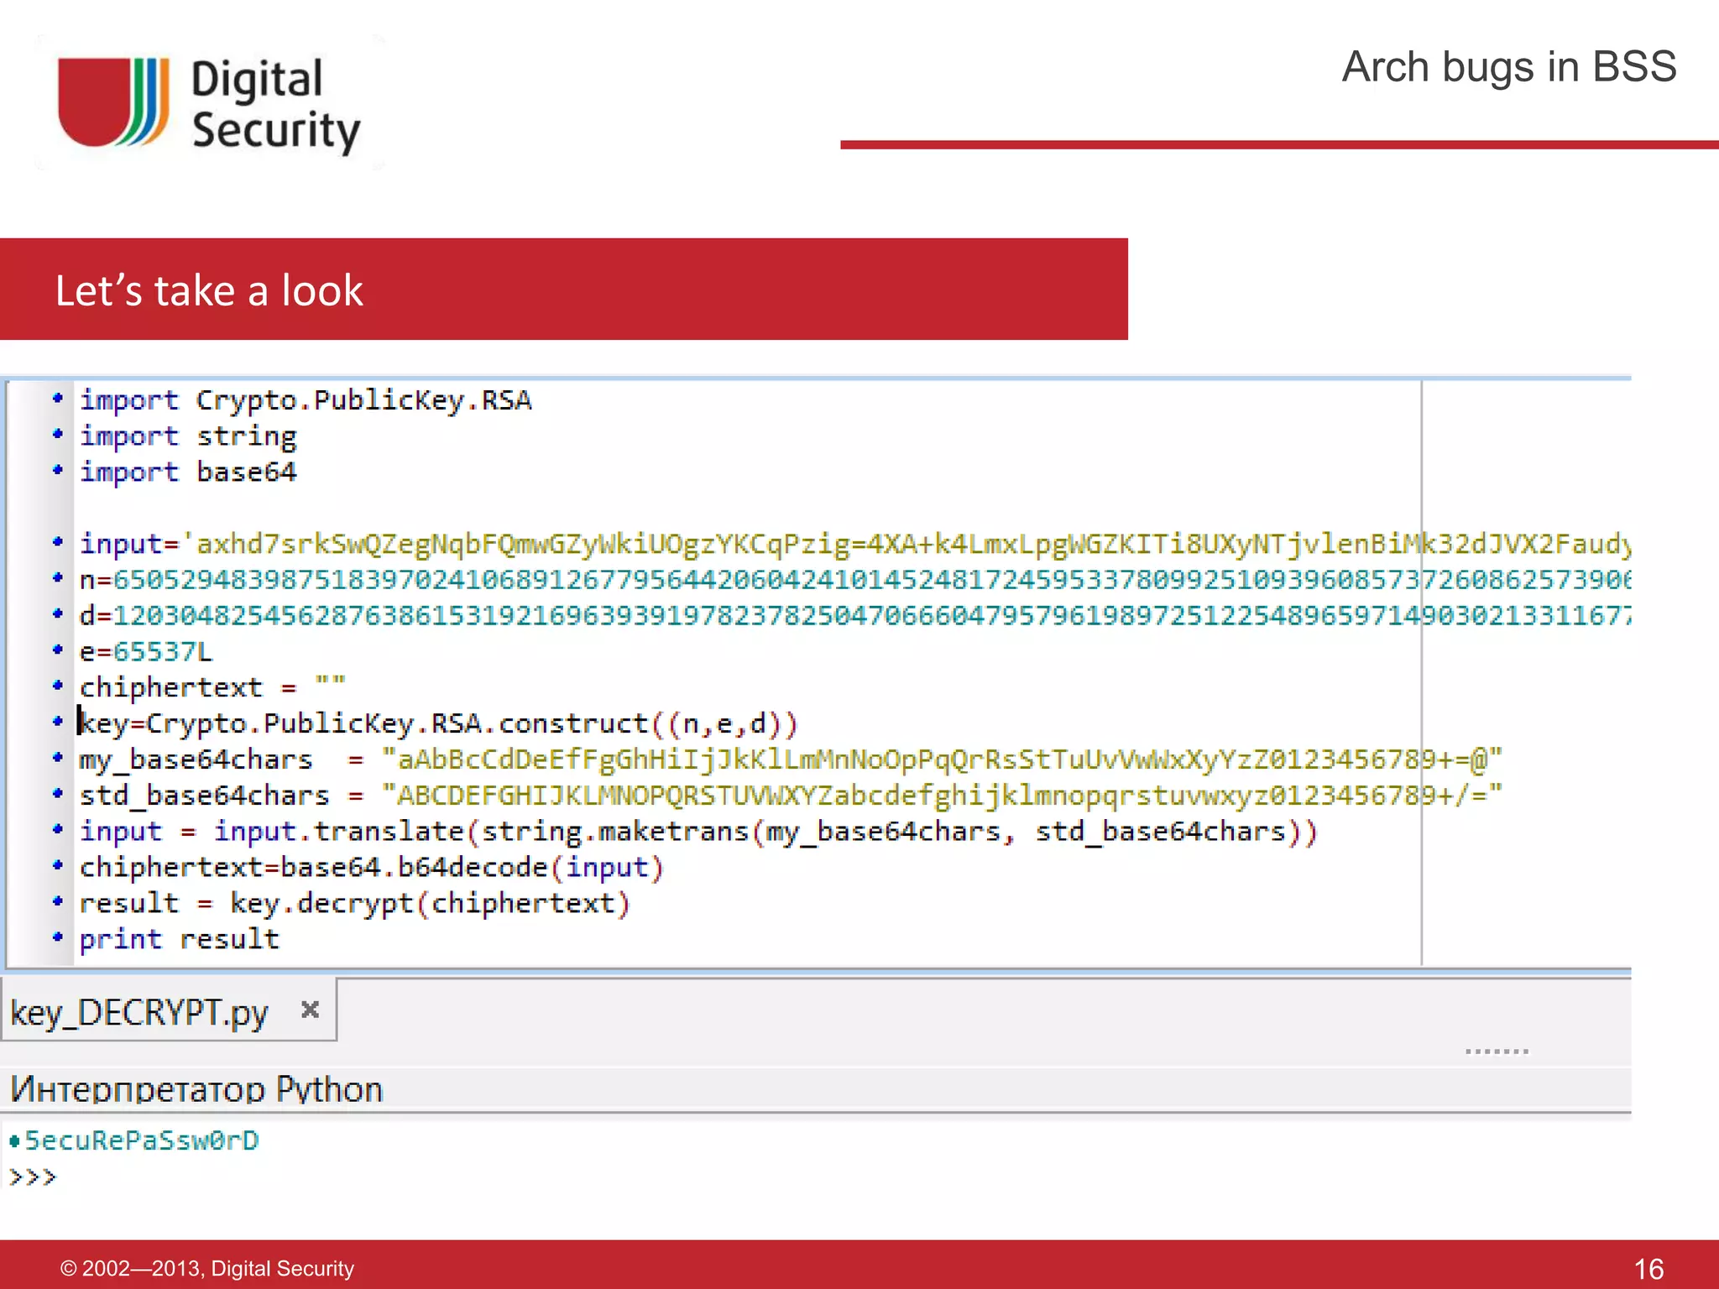This screenshot has height=1289, width=1719.
Task: Click the 'chiphertext = ""' line
Action: tap(212, 687)
